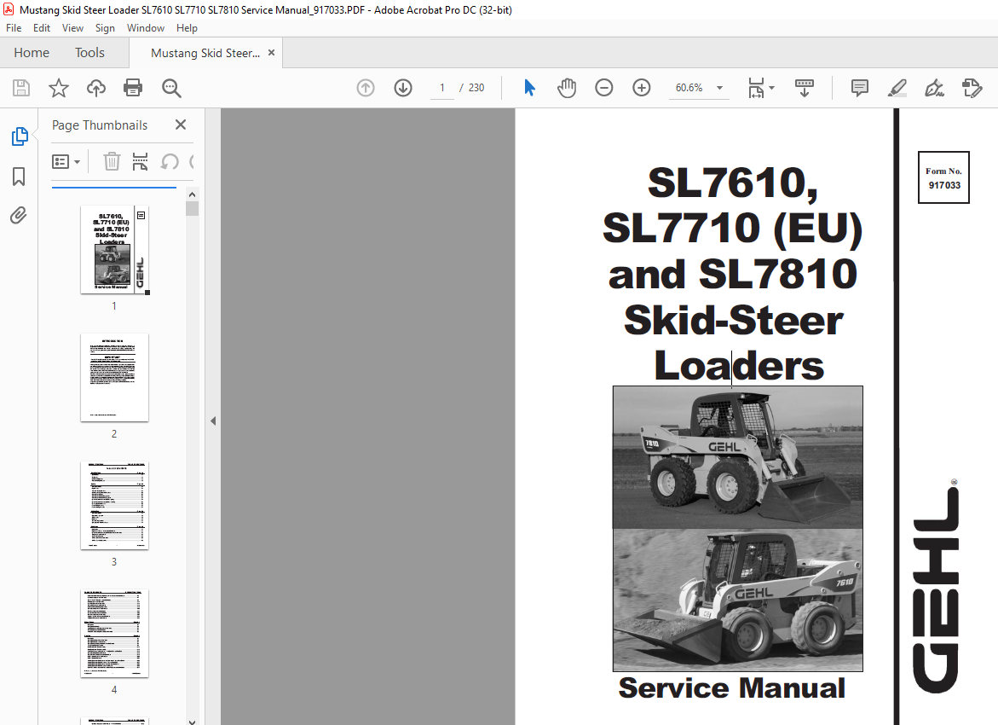998x725 pixels.
Task: Select the Mustang Skid Steer document tab
Action: (x=205, y=54)
